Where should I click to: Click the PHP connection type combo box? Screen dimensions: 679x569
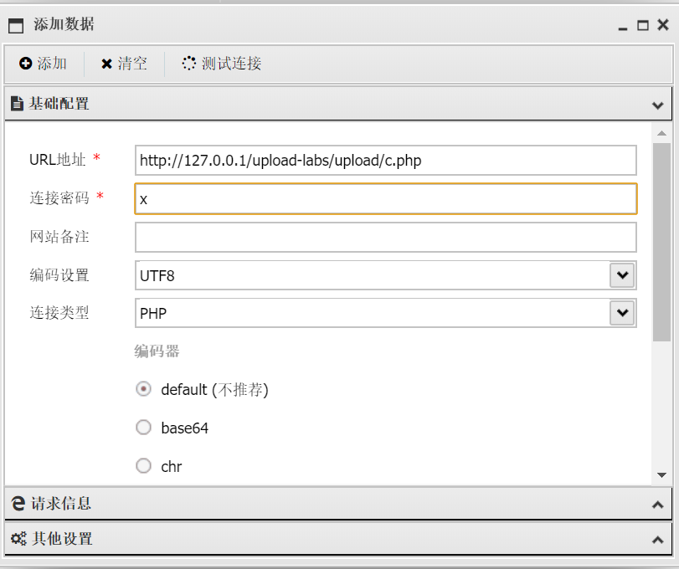pyautogui.click(x=386, y=313)
